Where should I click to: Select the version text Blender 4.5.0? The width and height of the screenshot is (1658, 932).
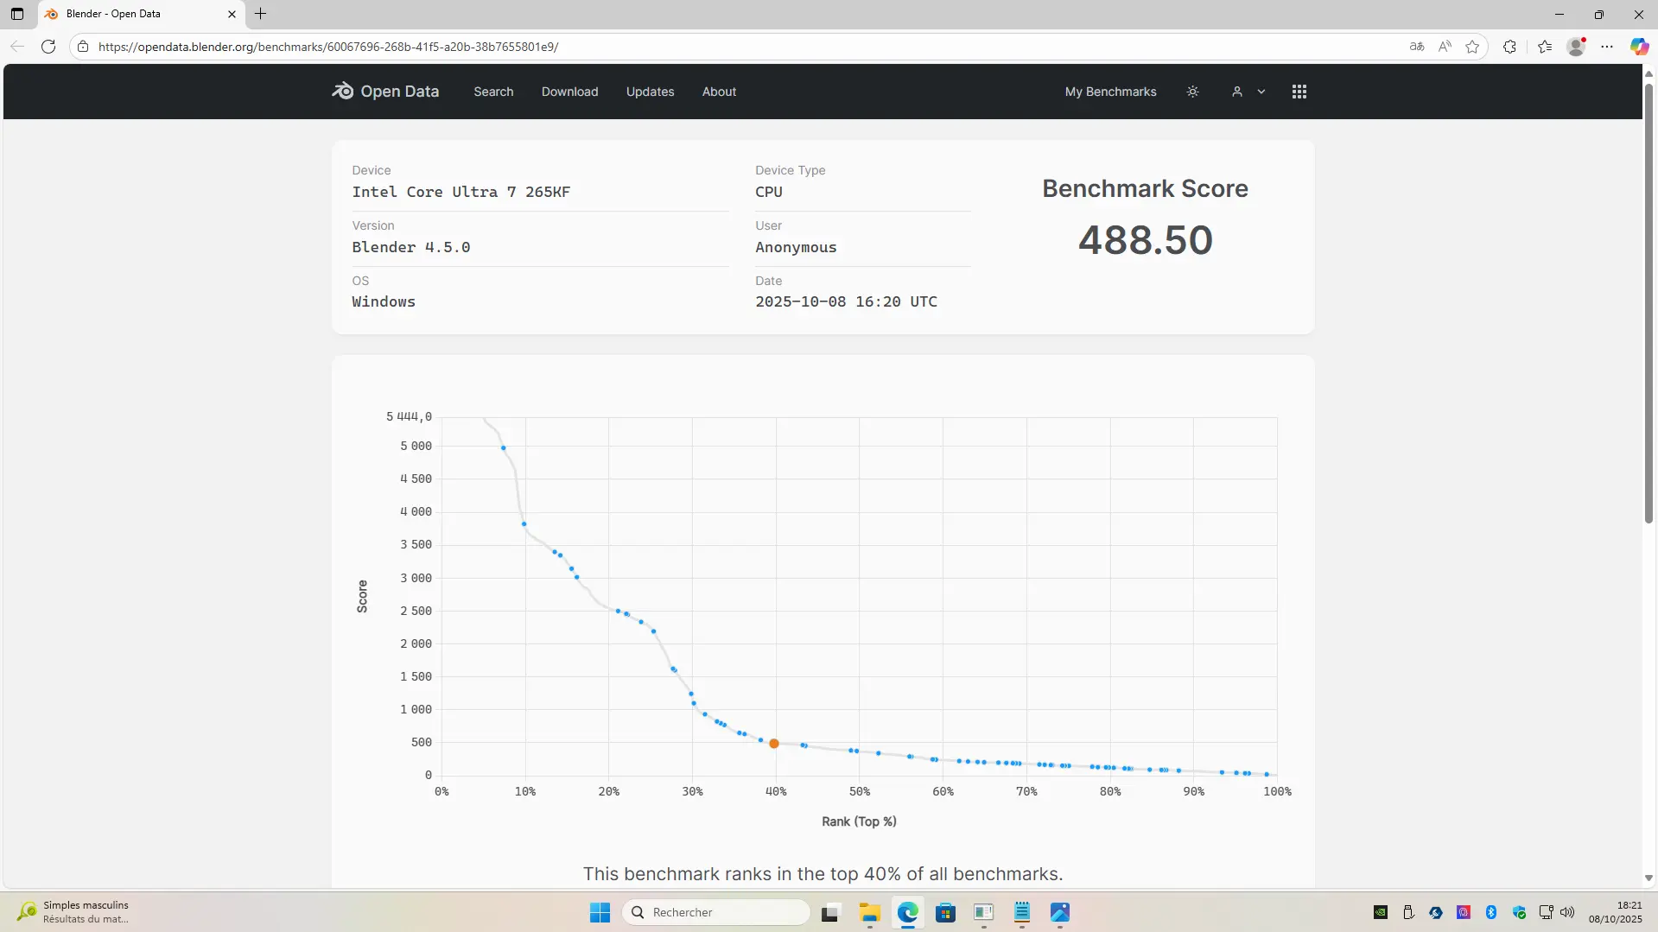pyautogui.click(x=411, y=247)
